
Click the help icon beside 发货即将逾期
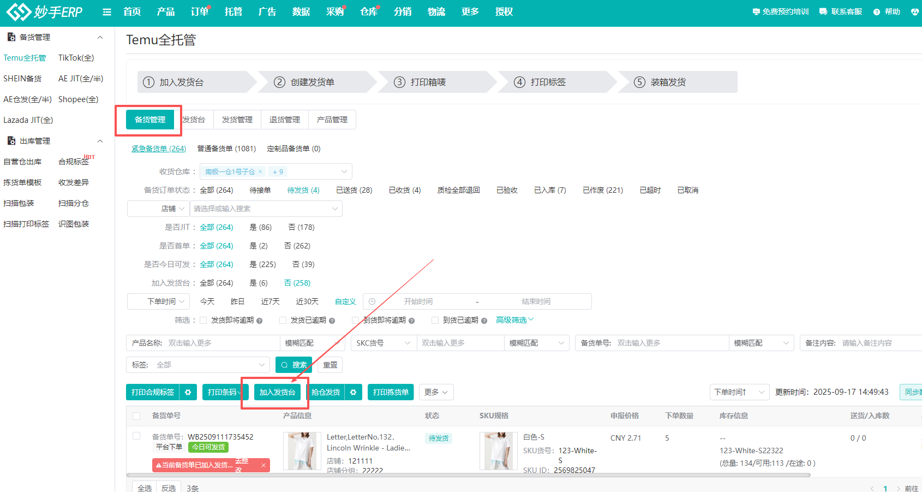pos(260,321)
